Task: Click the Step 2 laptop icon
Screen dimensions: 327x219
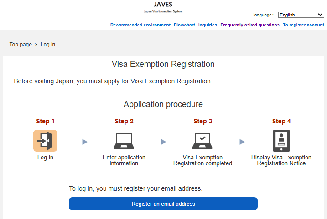Action: coord(124,141)
